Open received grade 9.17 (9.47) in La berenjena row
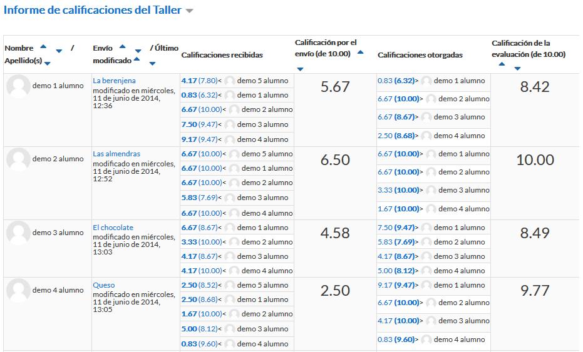Screen dimensions: 583x352 coord(199,139)
